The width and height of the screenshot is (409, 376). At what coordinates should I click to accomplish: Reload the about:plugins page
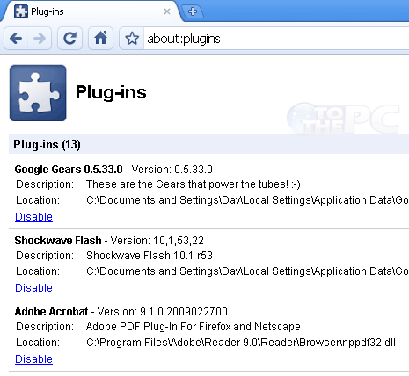pos(69,39)
